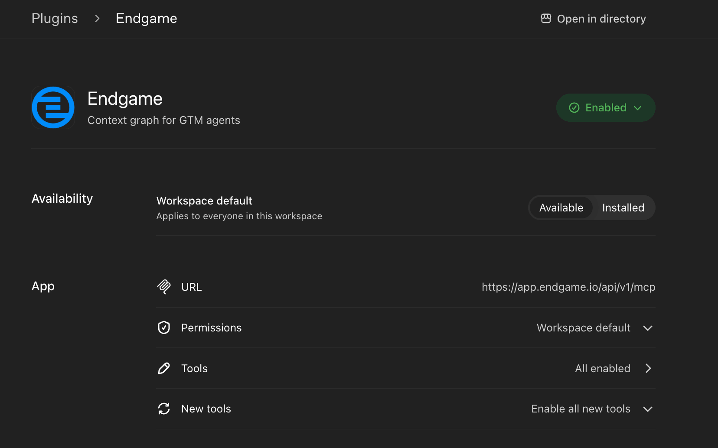
Task: Click the New tools refresh icon
Action: (164, 409)
